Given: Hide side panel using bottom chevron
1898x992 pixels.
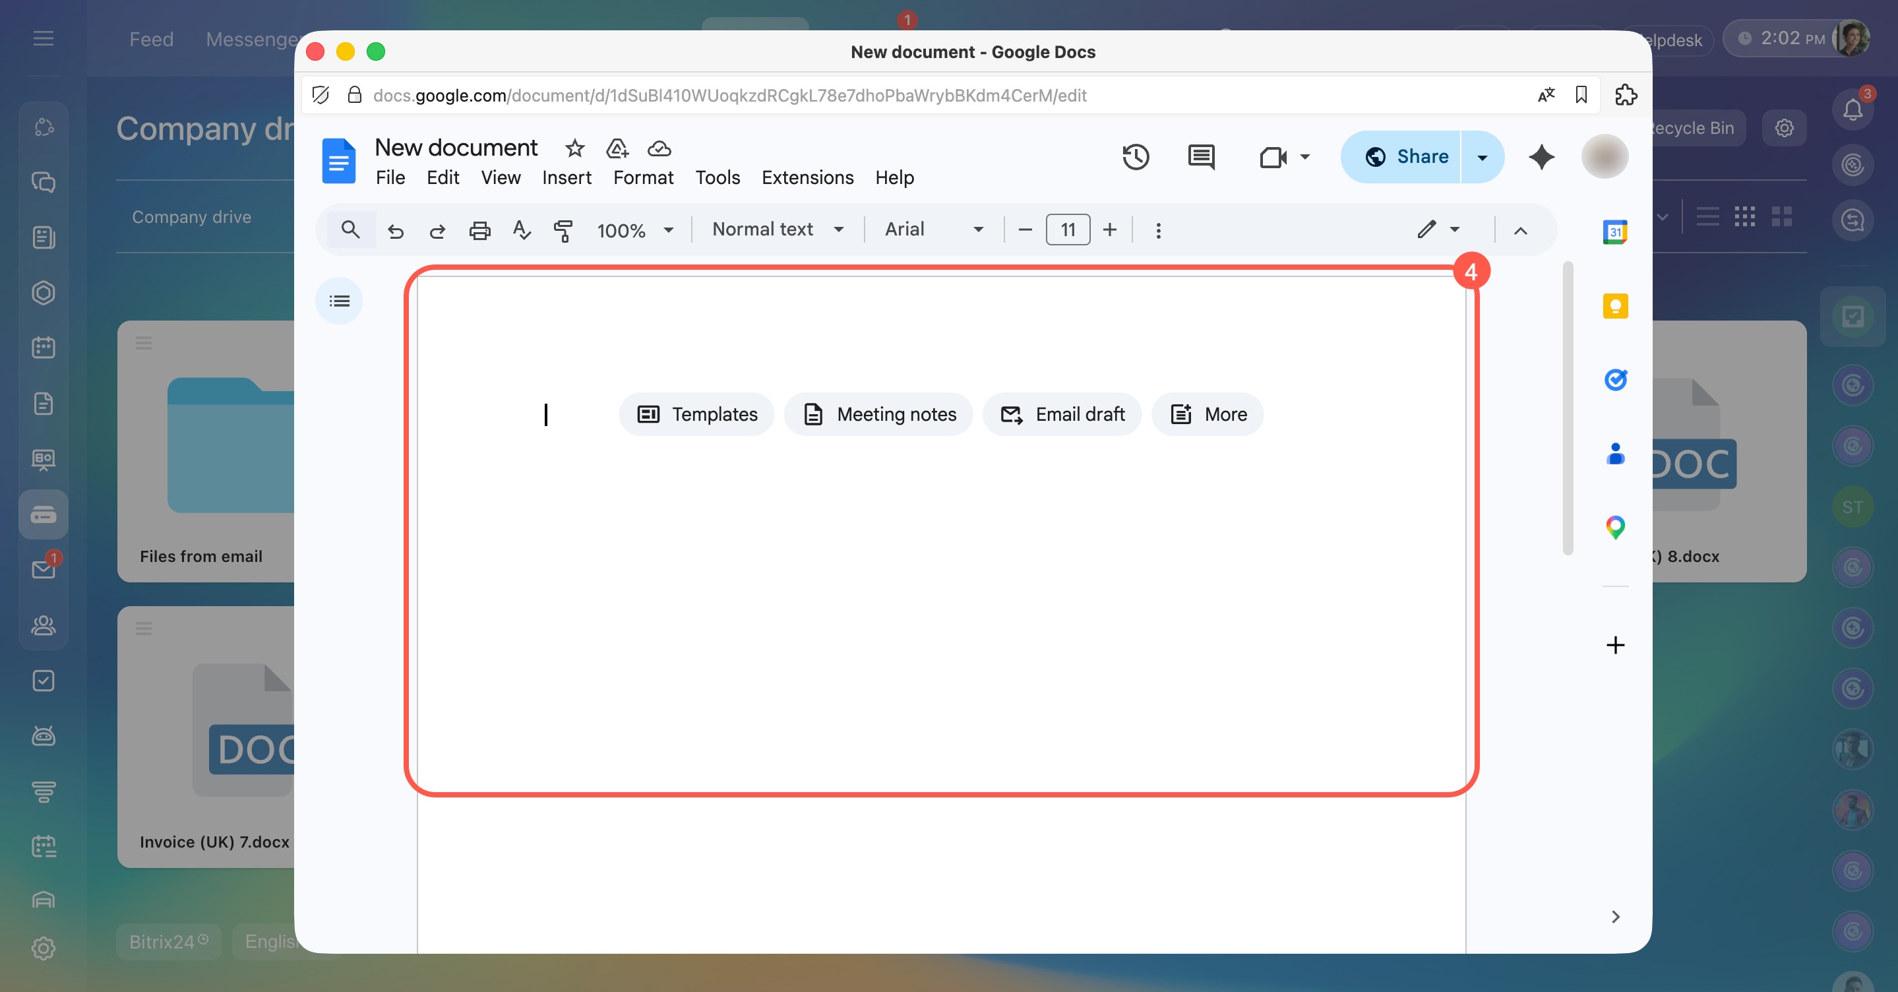Looking at the screenshot, I should [1614, 916].
